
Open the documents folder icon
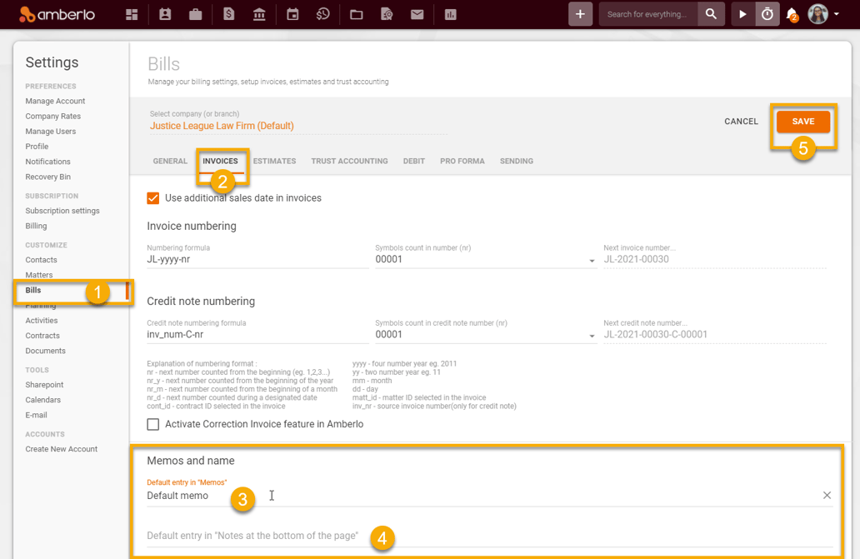pos(357,15)
